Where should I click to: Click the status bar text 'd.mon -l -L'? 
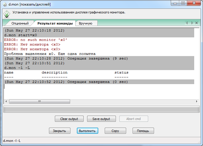point(12,141)
